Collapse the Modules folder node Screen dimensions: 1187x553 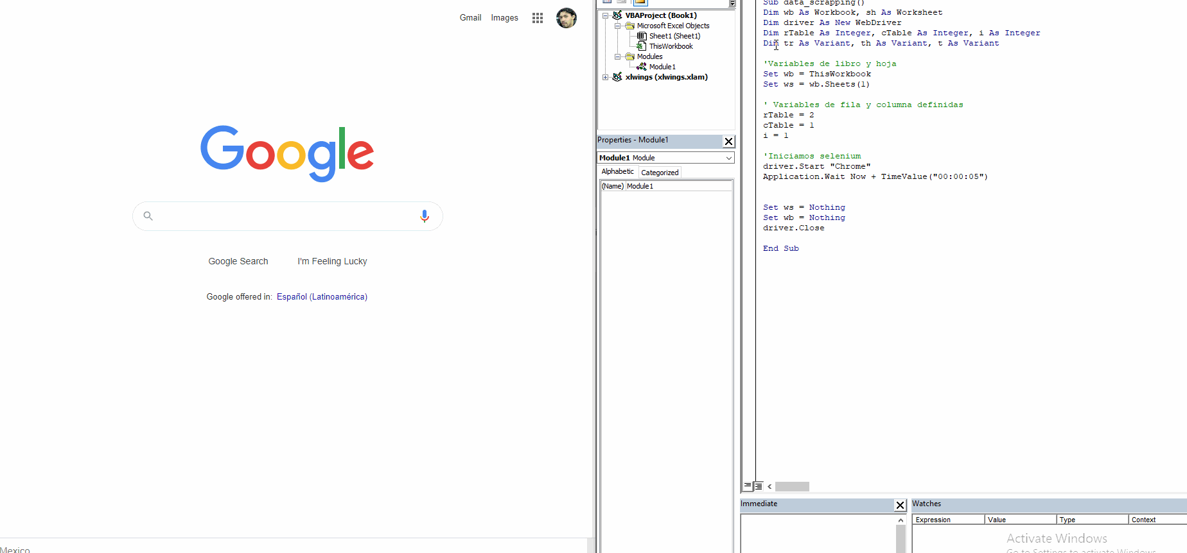(617, 56)
